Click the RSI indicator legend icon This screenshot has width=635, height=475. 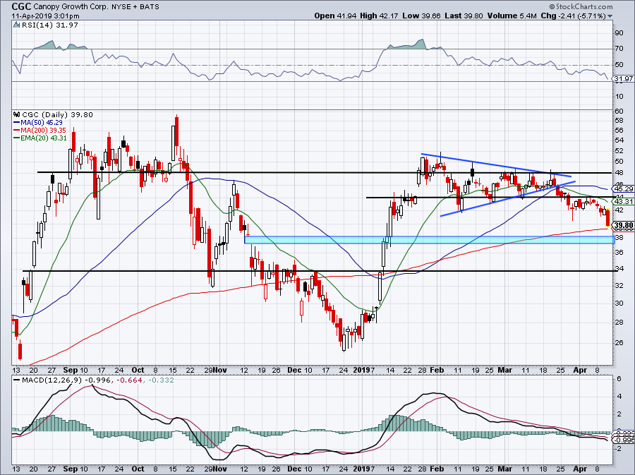pyautogui.click(x=17, y=25)
